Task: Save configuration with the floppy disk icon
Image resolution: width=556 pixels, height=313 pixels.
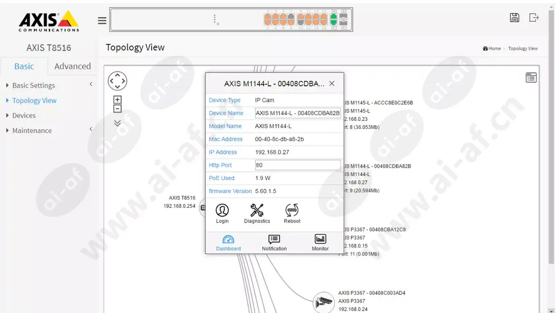Action: coord(514,17)
